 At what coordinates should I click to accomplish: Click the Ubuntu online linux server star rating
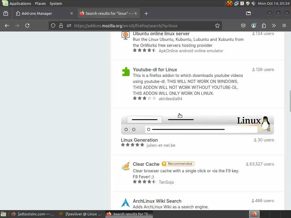click(x=144, y=51)
